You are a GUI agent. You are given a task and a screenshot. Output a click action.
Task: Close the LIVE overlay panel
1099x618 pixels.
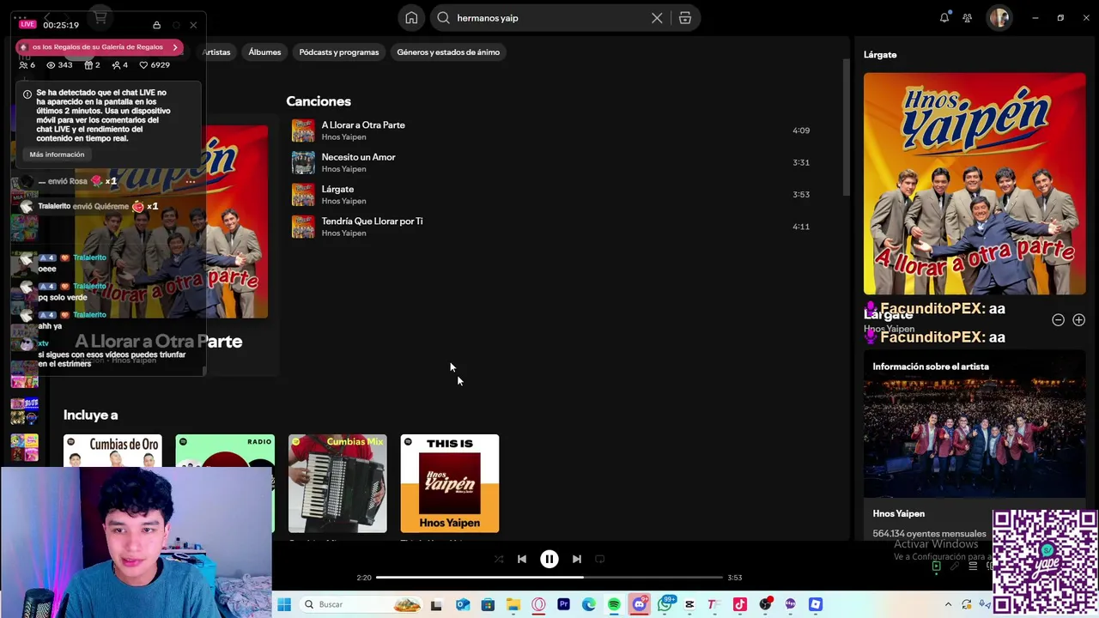[193, 25]
